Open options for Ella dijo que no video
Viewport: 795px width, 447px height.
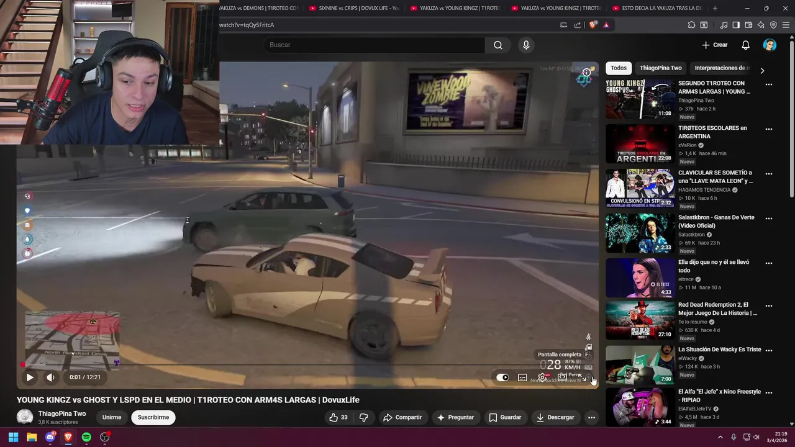coord(769,263)
